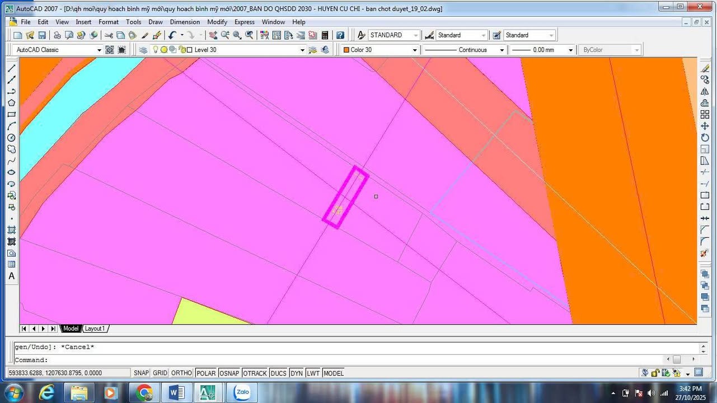Open the Layer Properties Manager icon

(143, 49)
